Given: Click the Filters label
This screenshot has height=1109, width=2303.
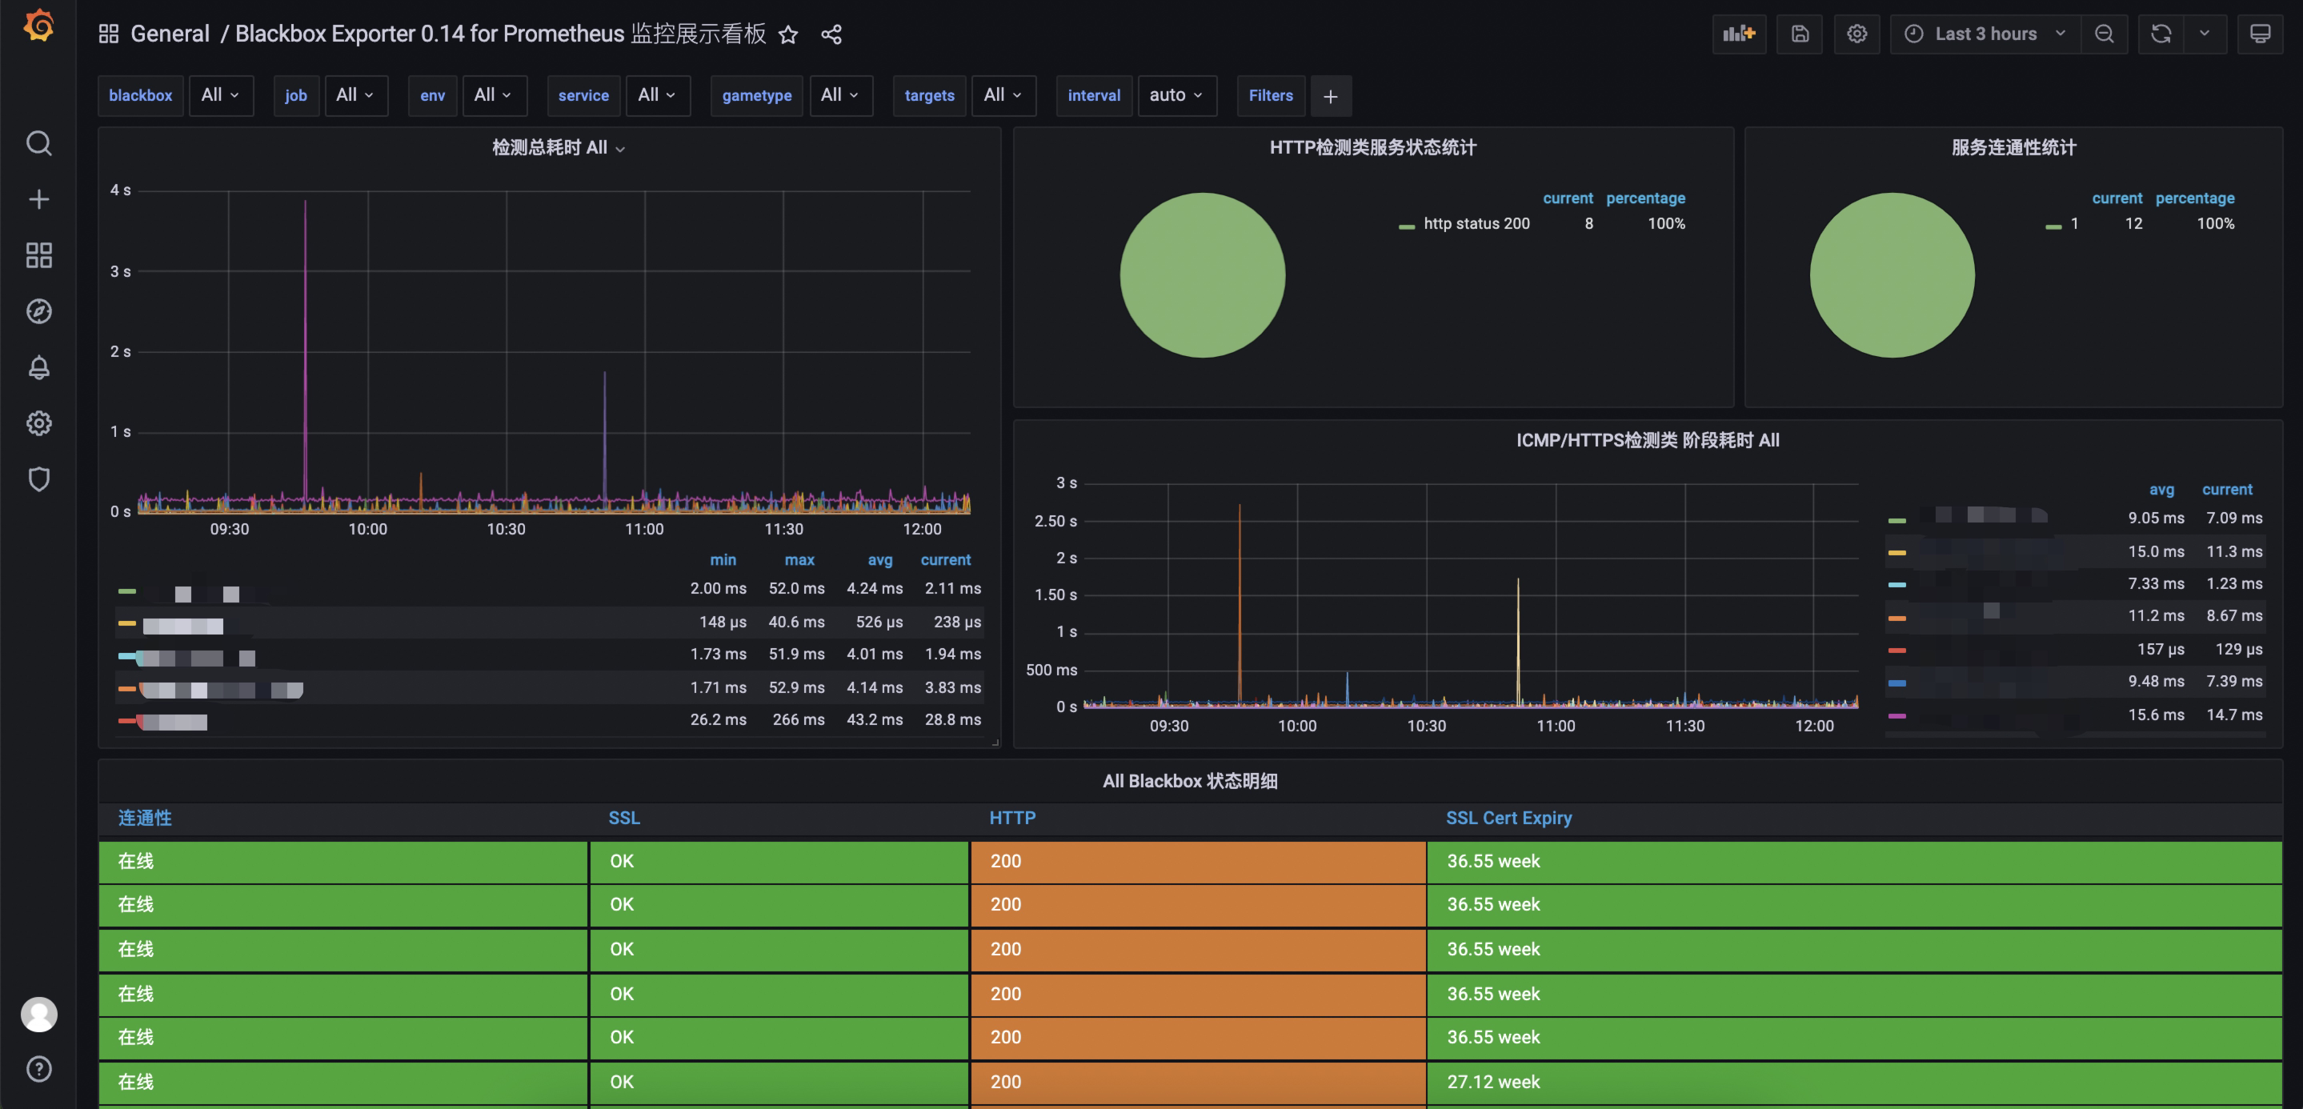Looking at the screenshot, I should (x=1271, y=96).
